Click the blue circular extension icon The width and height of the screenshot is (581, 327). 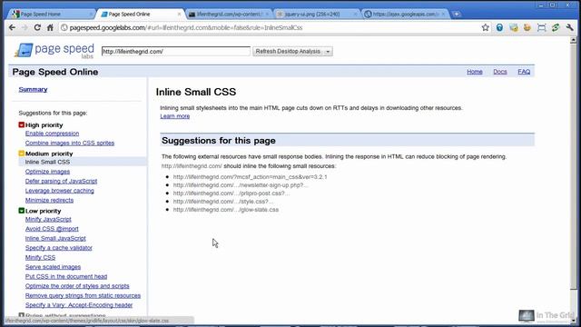click(x=499, y=27)
